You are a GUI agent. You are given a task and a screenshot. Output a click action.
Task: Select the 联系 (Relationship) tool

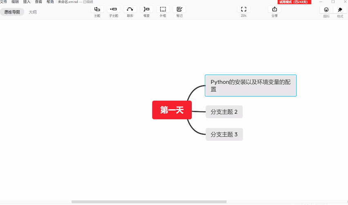pyautogui.click(x=130, y=9)
